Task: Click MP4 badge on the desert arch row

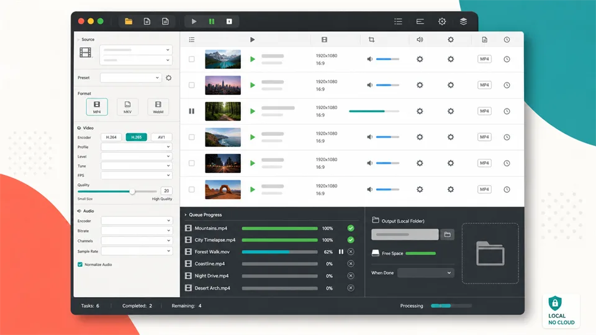Action: pyautogui.click(x=484, y=189)
